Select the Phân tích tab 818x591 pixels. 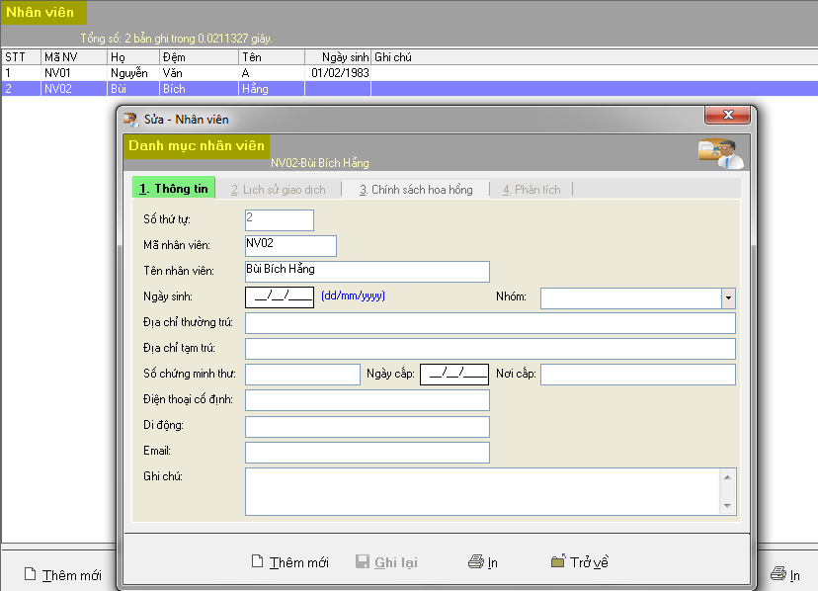tap(532, 190)
